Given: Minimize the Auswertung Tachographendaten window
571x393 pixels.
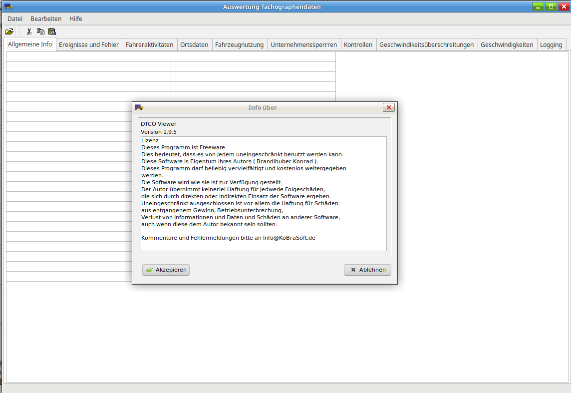Looking at the screenshot, I should 538,6.
